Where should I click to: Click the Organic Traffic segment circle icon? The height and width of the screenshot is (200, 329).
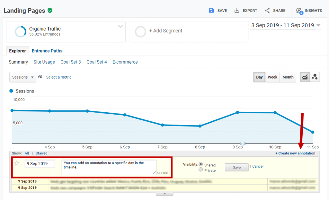point(20,31)
